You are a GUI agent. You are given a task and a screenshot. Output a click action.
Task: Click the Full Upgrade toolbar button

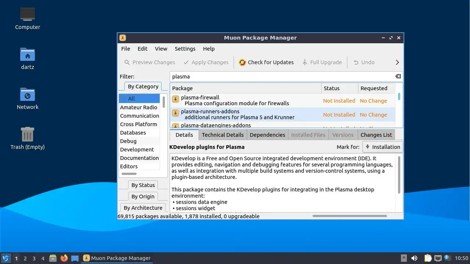tap(322, 62)
